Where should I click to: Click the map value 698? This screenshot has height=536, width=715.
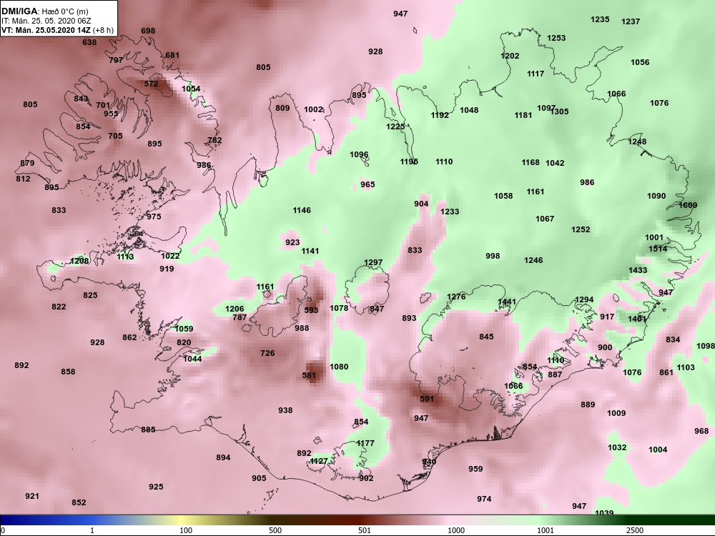(x=148, y=31)
